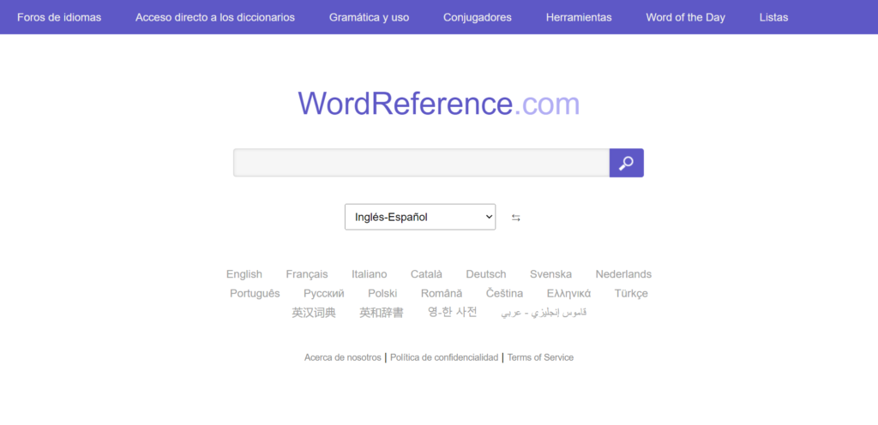Viewport: 878px width, 425px height.
Task: Click the WordReference.com logo
Action: click(x=438, y=104)
